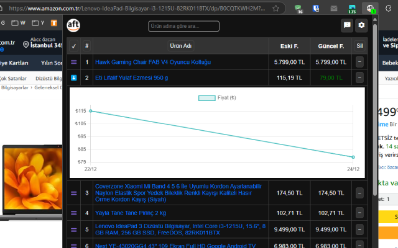Click the aft logo in popup header
The height and width of the screenshot is (248, 398).
[x=73, y=25]
